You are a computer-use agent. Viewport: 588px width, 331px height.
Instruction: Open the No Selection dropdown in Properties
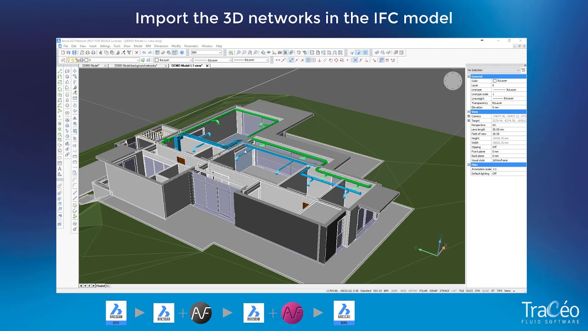tap(493, 70)
